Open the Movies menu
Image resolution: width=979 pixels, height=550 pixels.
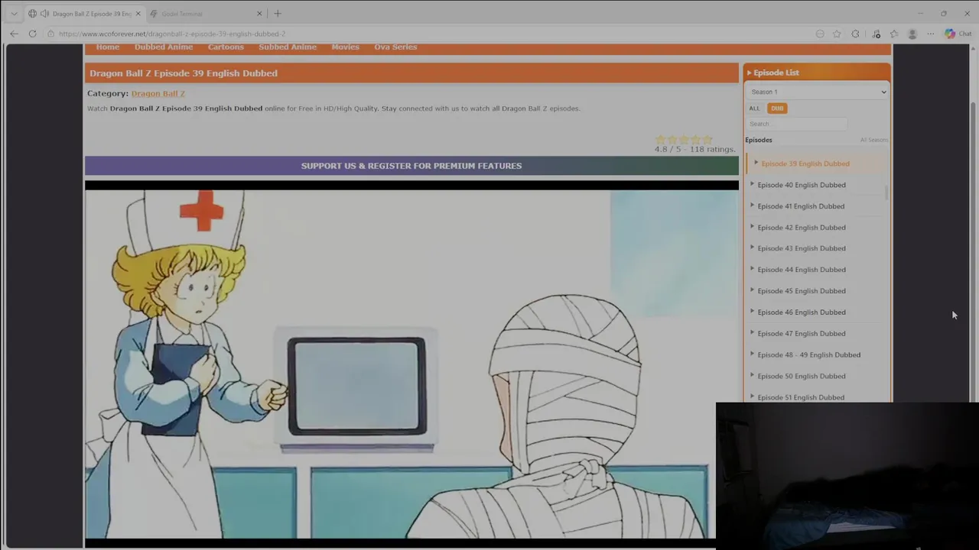[345, 47]
